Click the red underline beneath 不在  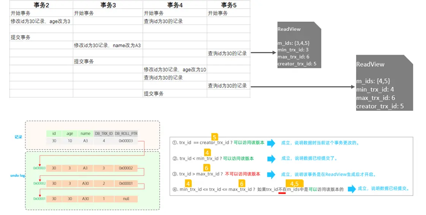282,193
